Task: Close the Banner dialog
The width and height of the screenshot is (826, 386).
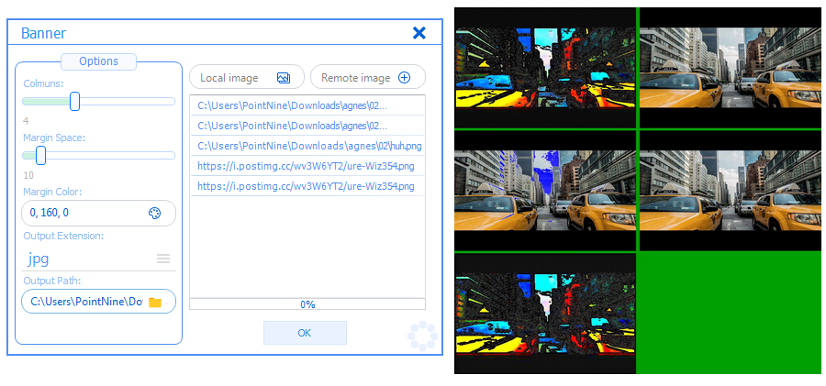Action: coord(419,33)
